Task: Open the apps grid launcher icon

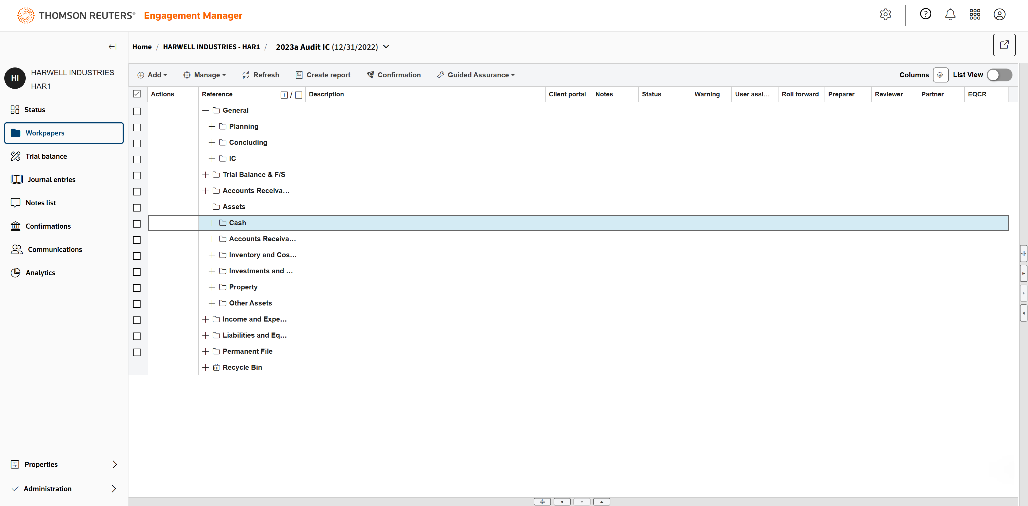Action: coord(974,15)
